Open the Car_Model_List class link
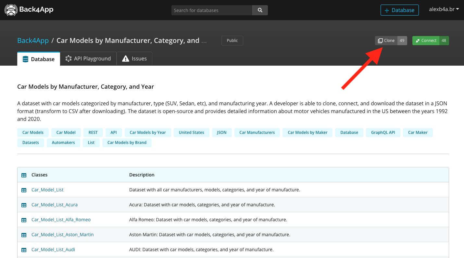The width and height of the screenshot is (464, 258). coord(47,190)
